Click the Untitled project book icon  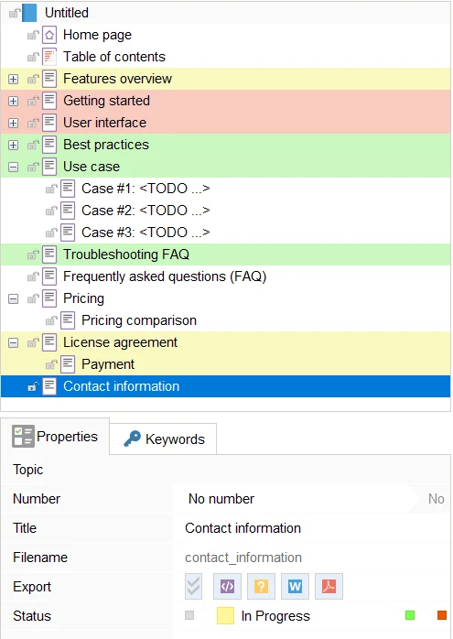click(x=29, y=13)
